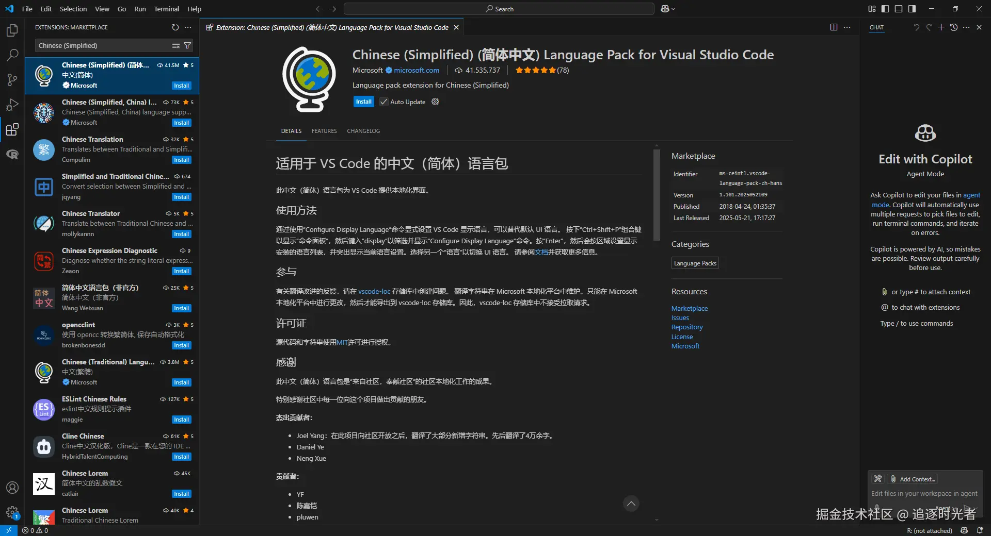Open License resource link
Viewport: 991px width, 536px height.
[682, 337]
